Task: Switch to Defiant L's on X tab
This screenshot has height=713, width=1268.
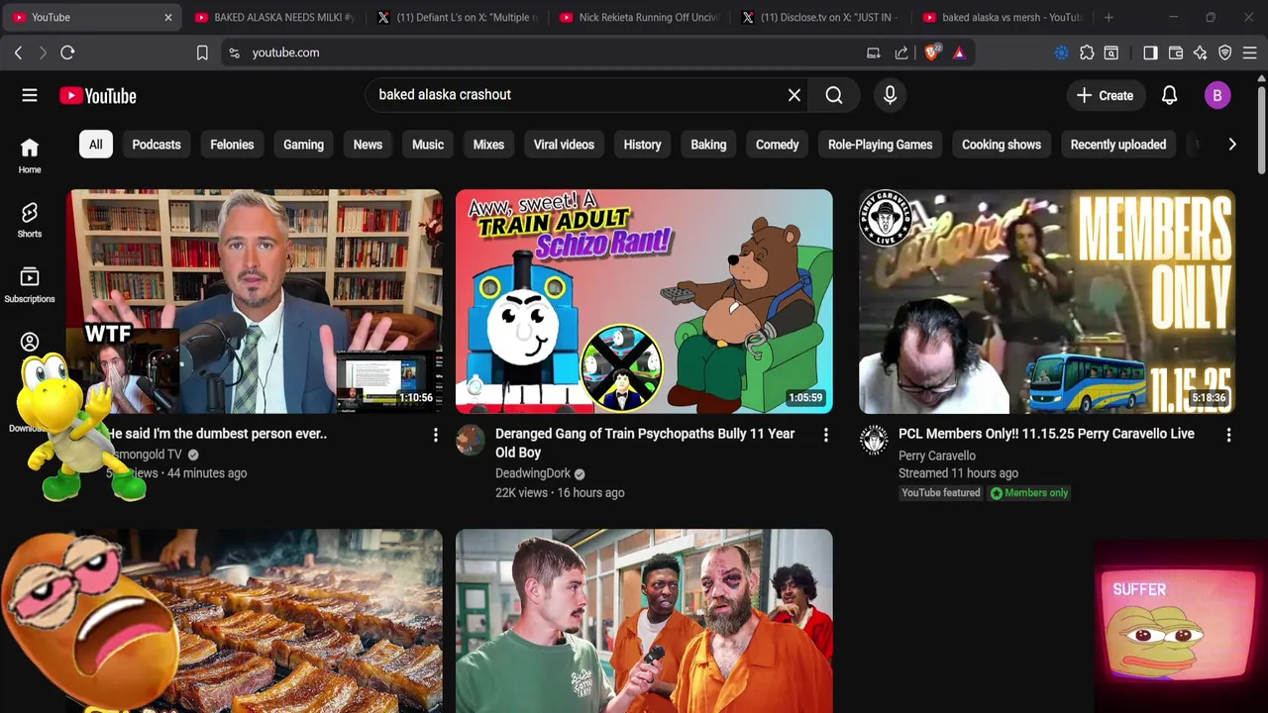Action: coord(458,17)
